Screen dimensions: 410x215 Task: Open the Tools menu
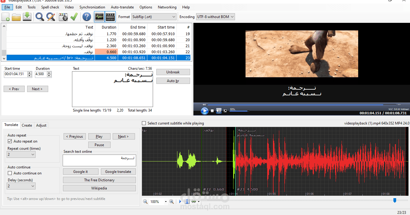[x=31, y=7]
